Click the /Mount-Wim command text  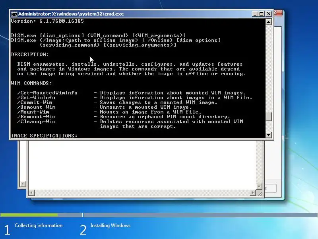point(33,112)
